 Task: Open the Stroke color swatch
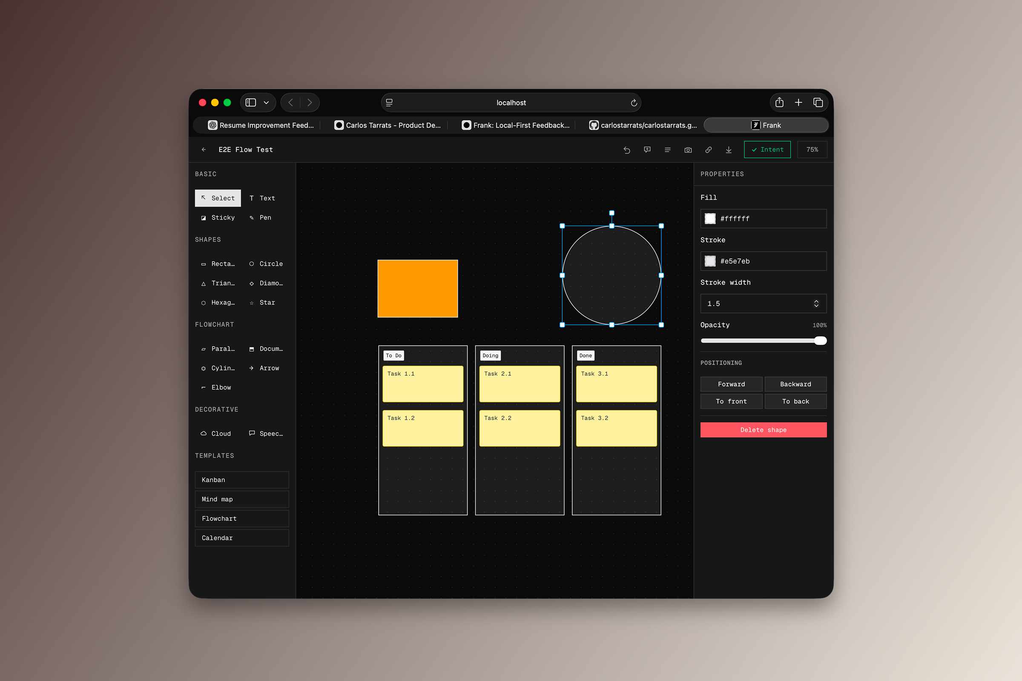[710, 261]
